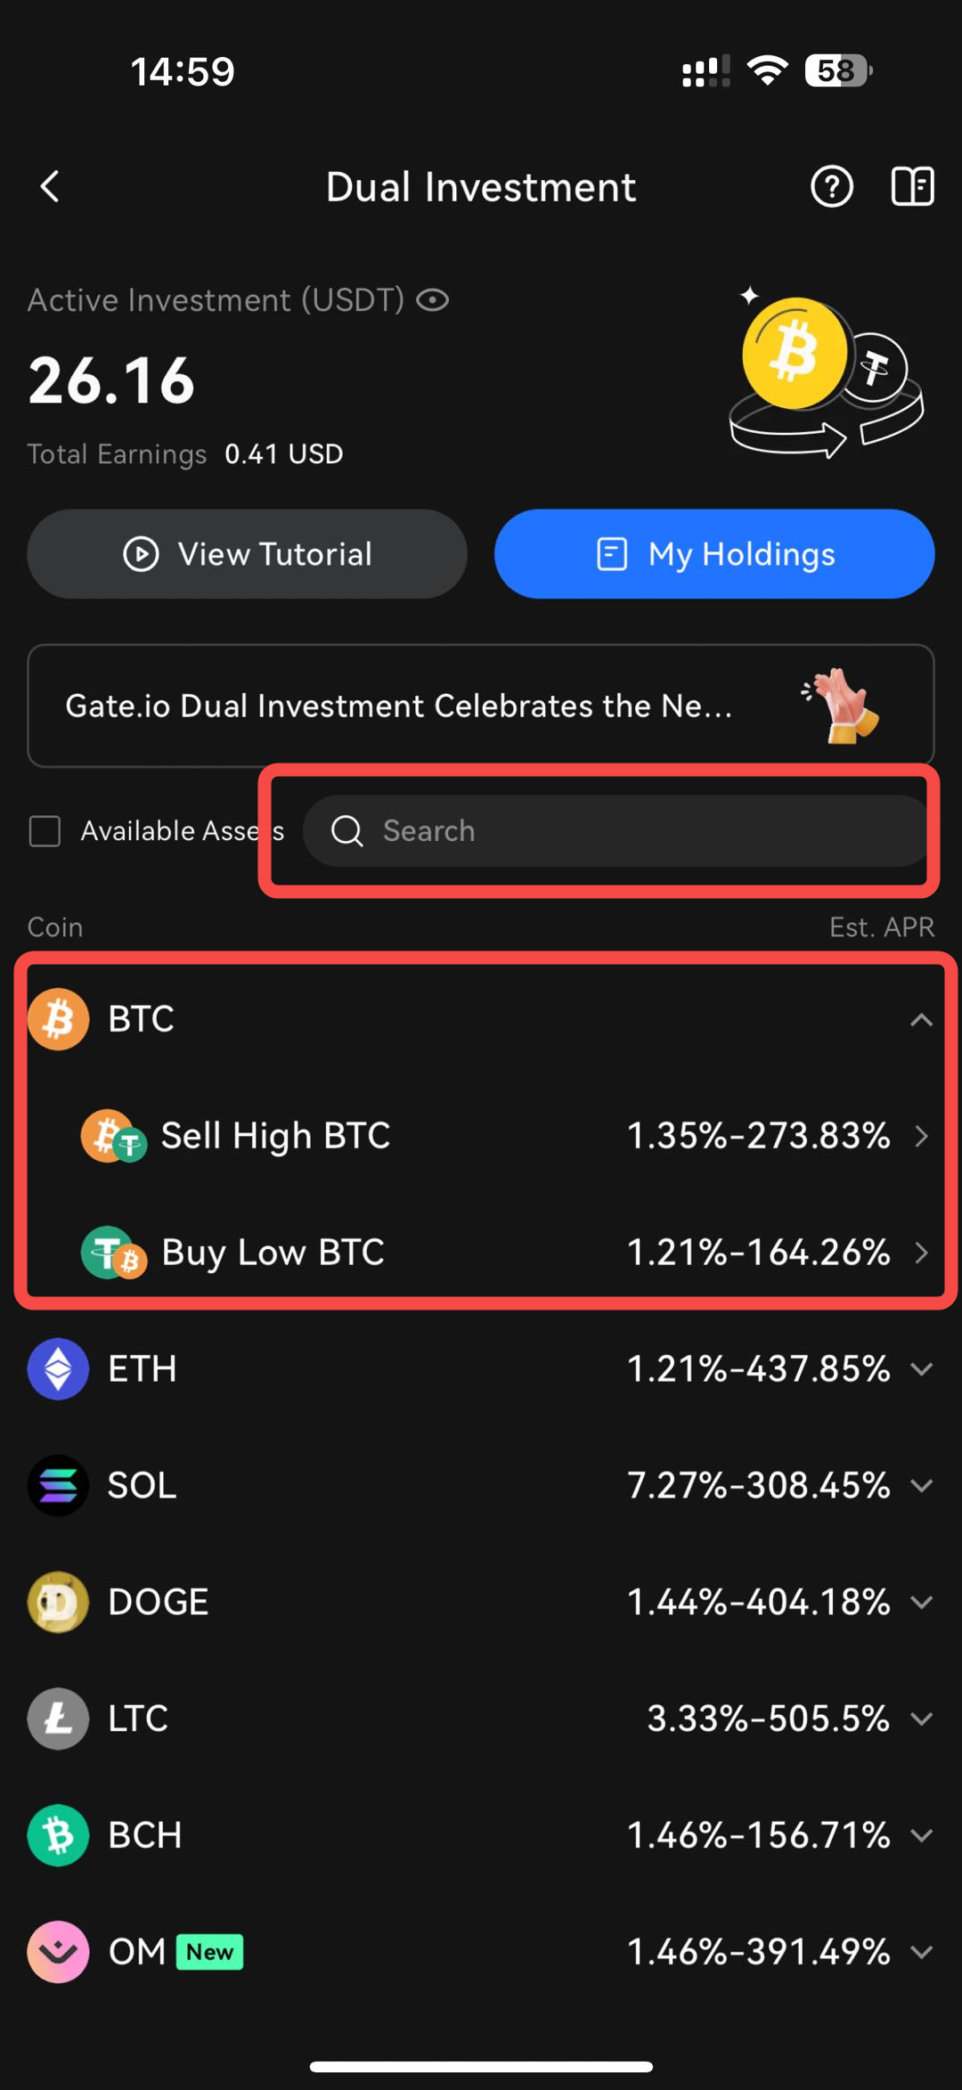
Task: Hide the Active Investment balance with eye icon
Action: point(433,300)
